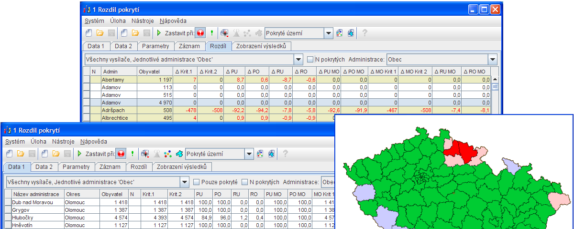
Task: Click the transmitter star icon in the upper window toolbar
Action: pyautogui.click(x=224, y=33)
